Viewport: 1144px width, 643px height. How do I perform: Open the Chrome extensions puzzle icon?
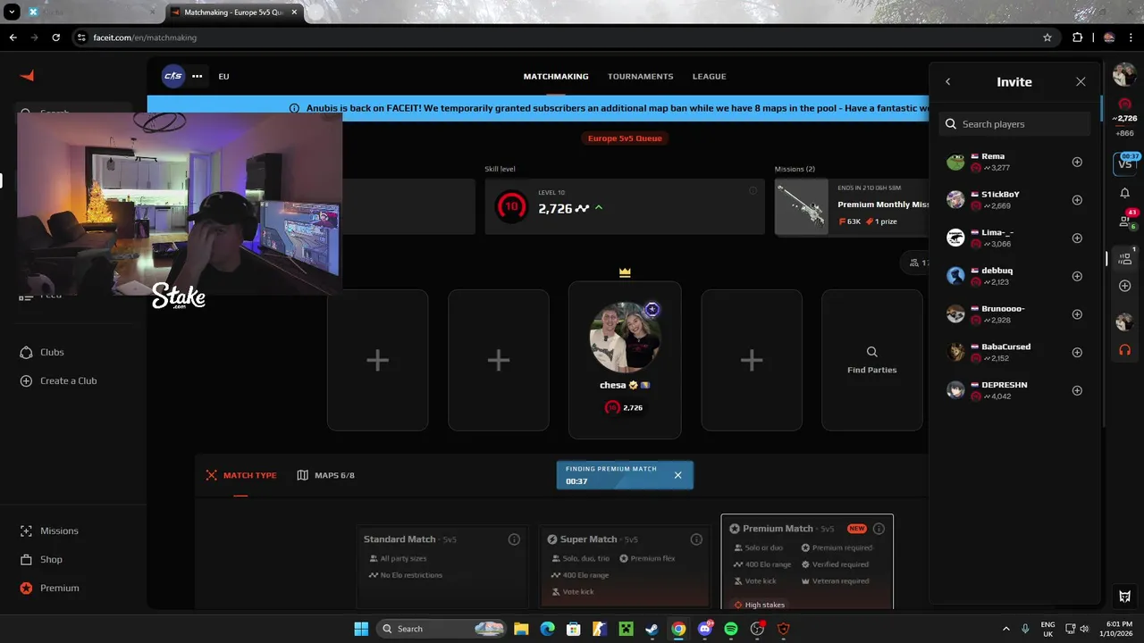(x=1077, y=38)
